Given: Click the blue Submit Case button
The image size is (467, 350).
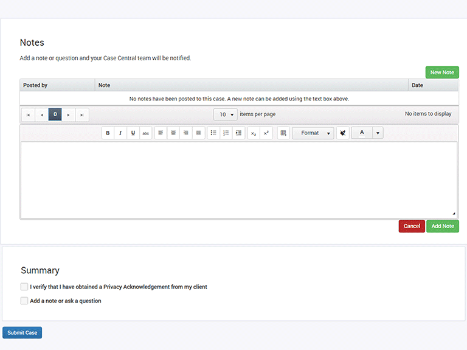Looking at the screenshot, I should (x=22, y=333).
